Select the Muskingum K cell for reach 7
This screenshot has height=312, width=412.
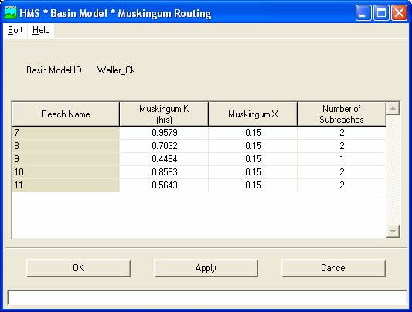[x=164, y=133]
